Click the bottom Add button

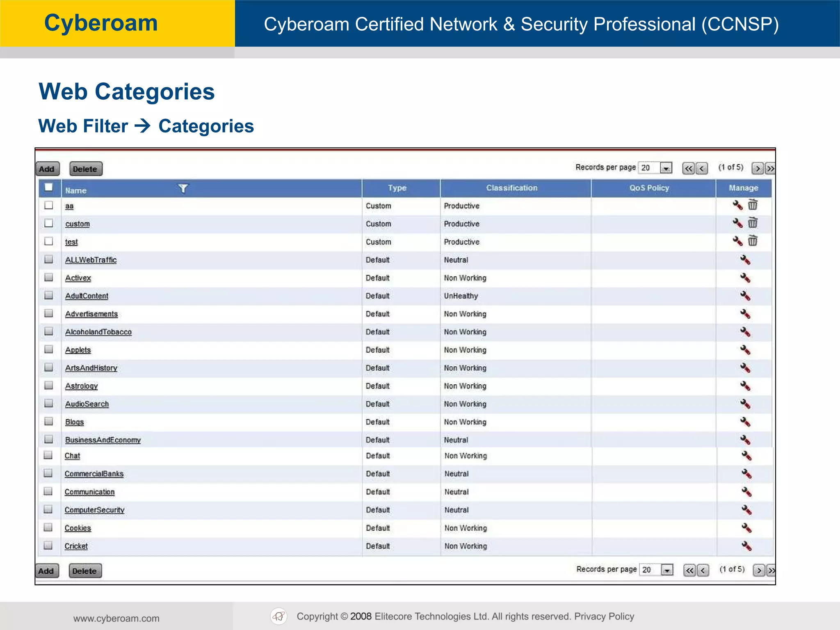(46, 571)
